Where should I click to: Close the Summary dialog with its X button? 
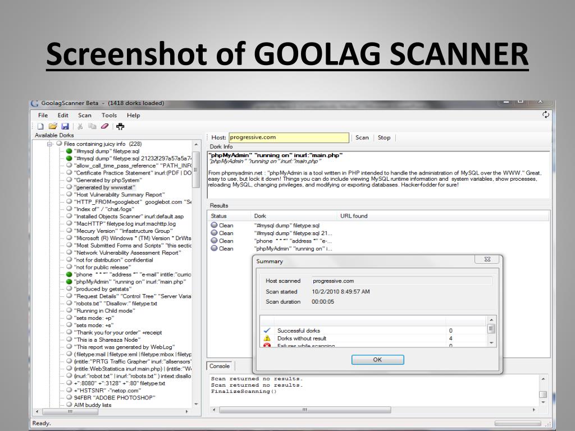pyautogui.click(x=487, y=259)
